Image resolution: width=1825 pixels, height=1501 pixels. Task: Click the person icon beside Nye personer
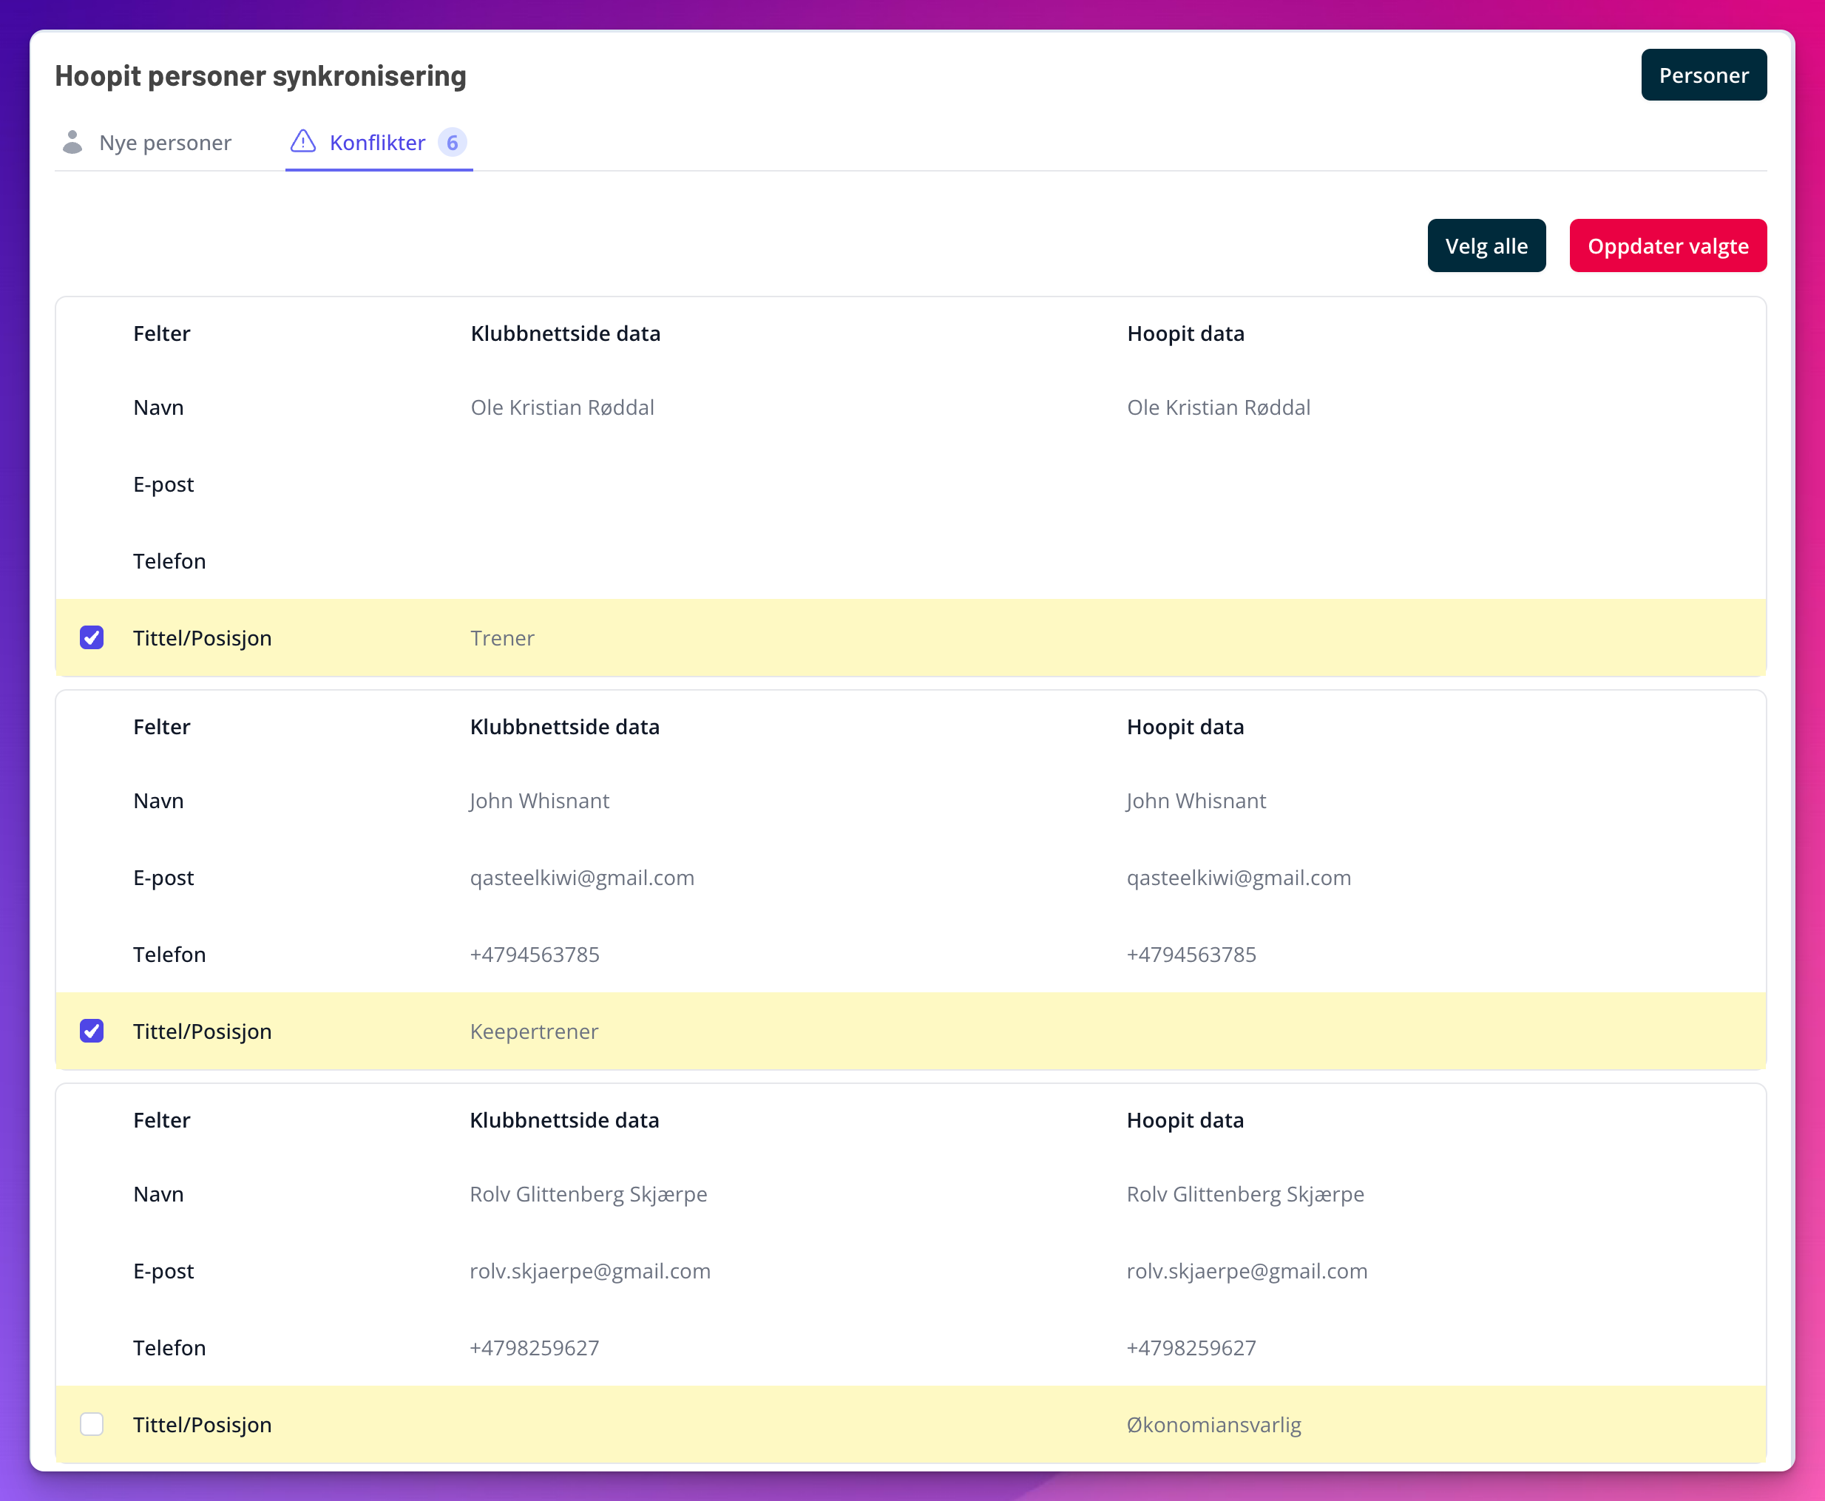click(x=72, y=142)
